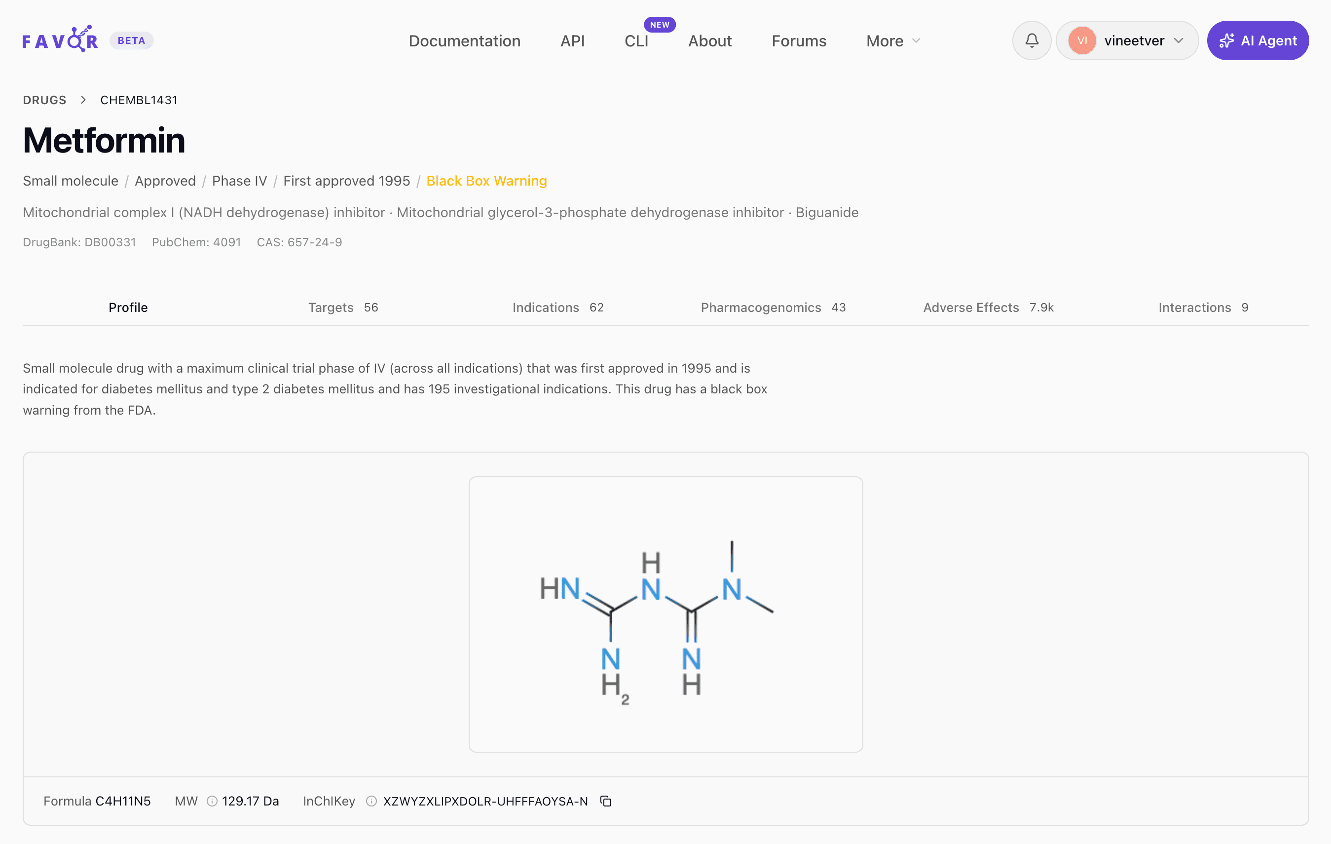Viewport: 1331px width, 844px height.
Task: Click the Metformin title heading
Action: tap(104, 141)
